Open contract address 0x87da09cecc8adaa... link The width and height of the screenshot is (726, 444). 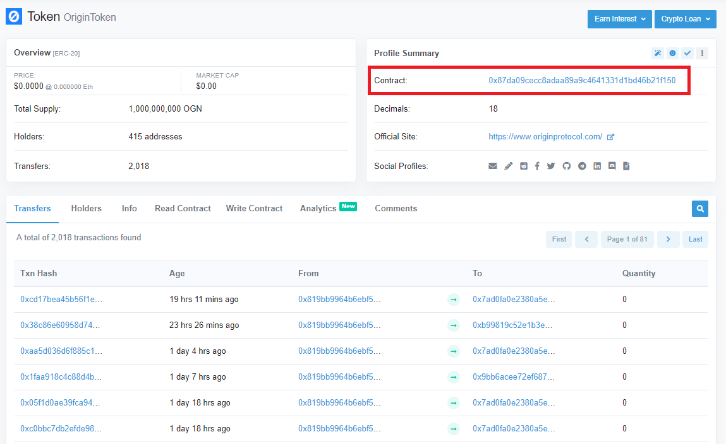[582, 80]
